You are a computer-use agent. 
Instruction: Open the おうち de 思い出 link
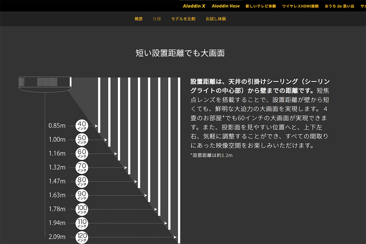tap(339, 6)
